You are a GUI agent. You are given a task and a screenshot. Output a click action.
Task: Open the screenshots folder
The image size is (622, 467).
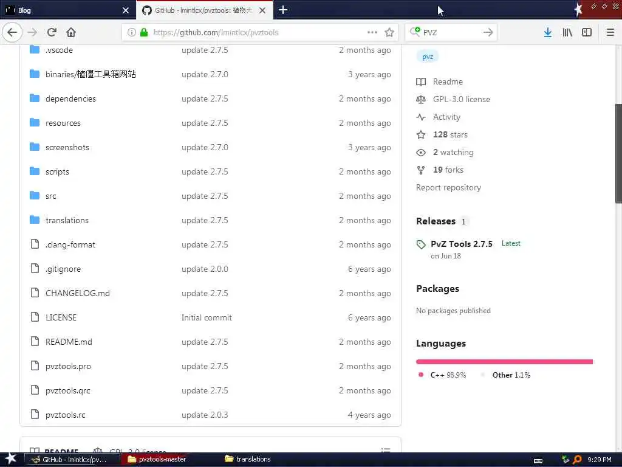click(67, 147)
